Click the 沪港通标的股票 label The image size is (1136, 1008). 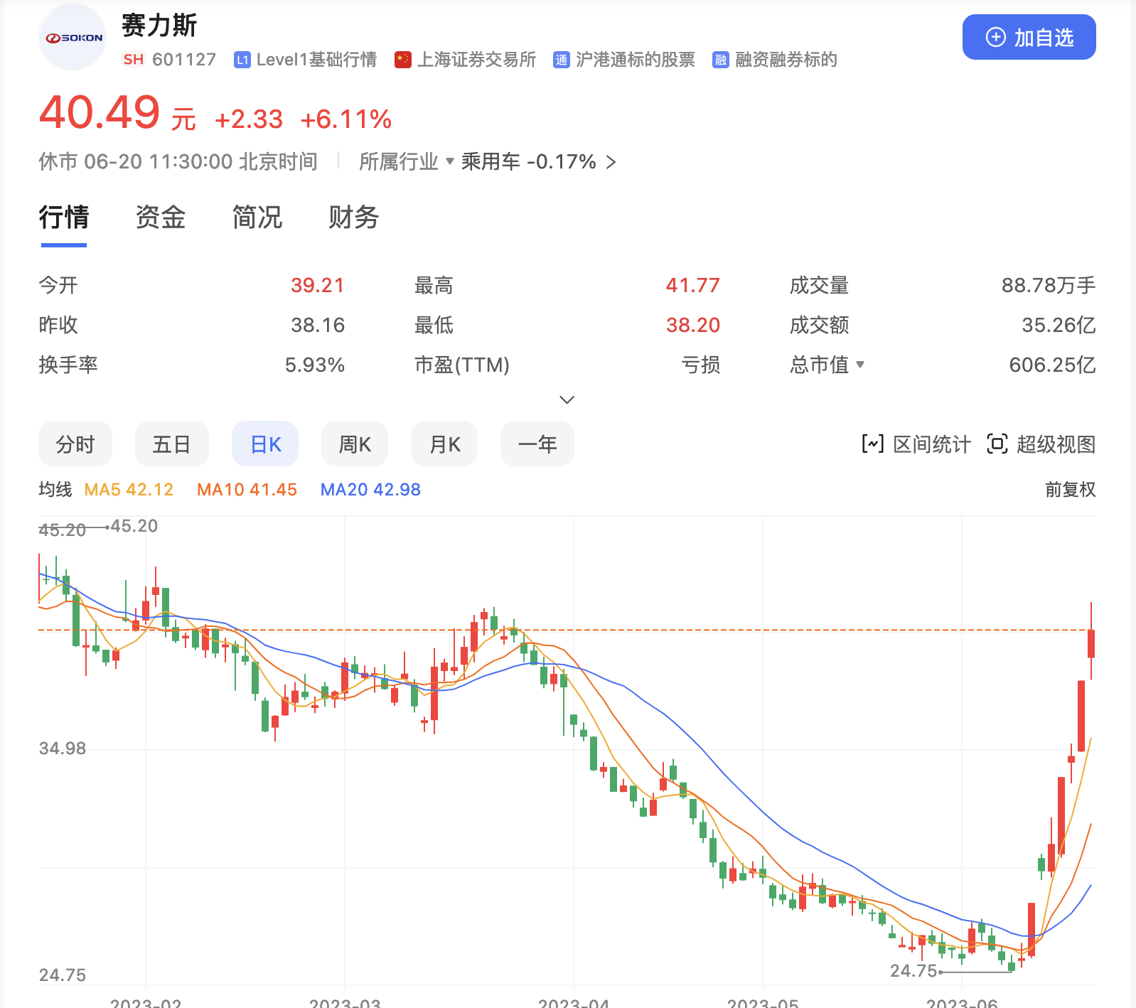tap(636, 60)
